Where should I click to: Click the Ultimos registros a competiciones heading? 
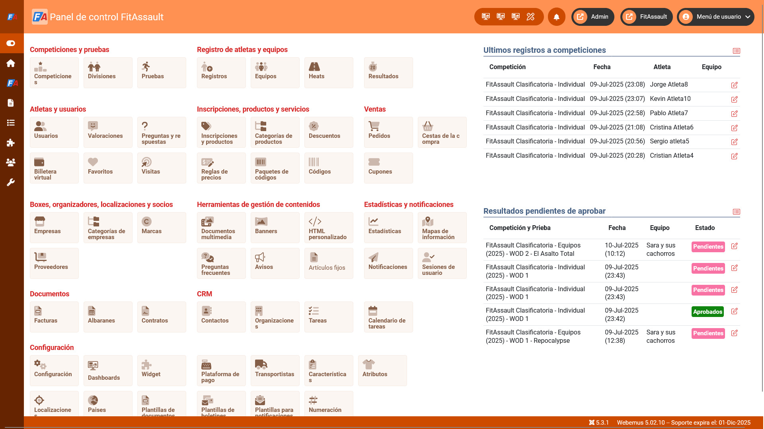pos(544,50)
